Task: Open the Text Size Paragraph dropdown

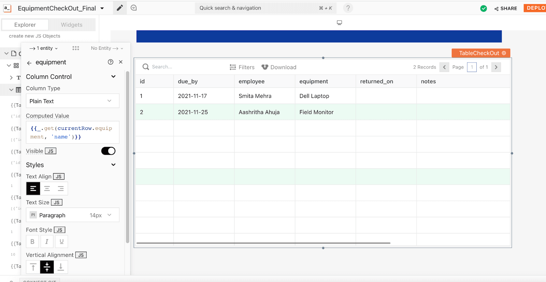Action: 73,215
